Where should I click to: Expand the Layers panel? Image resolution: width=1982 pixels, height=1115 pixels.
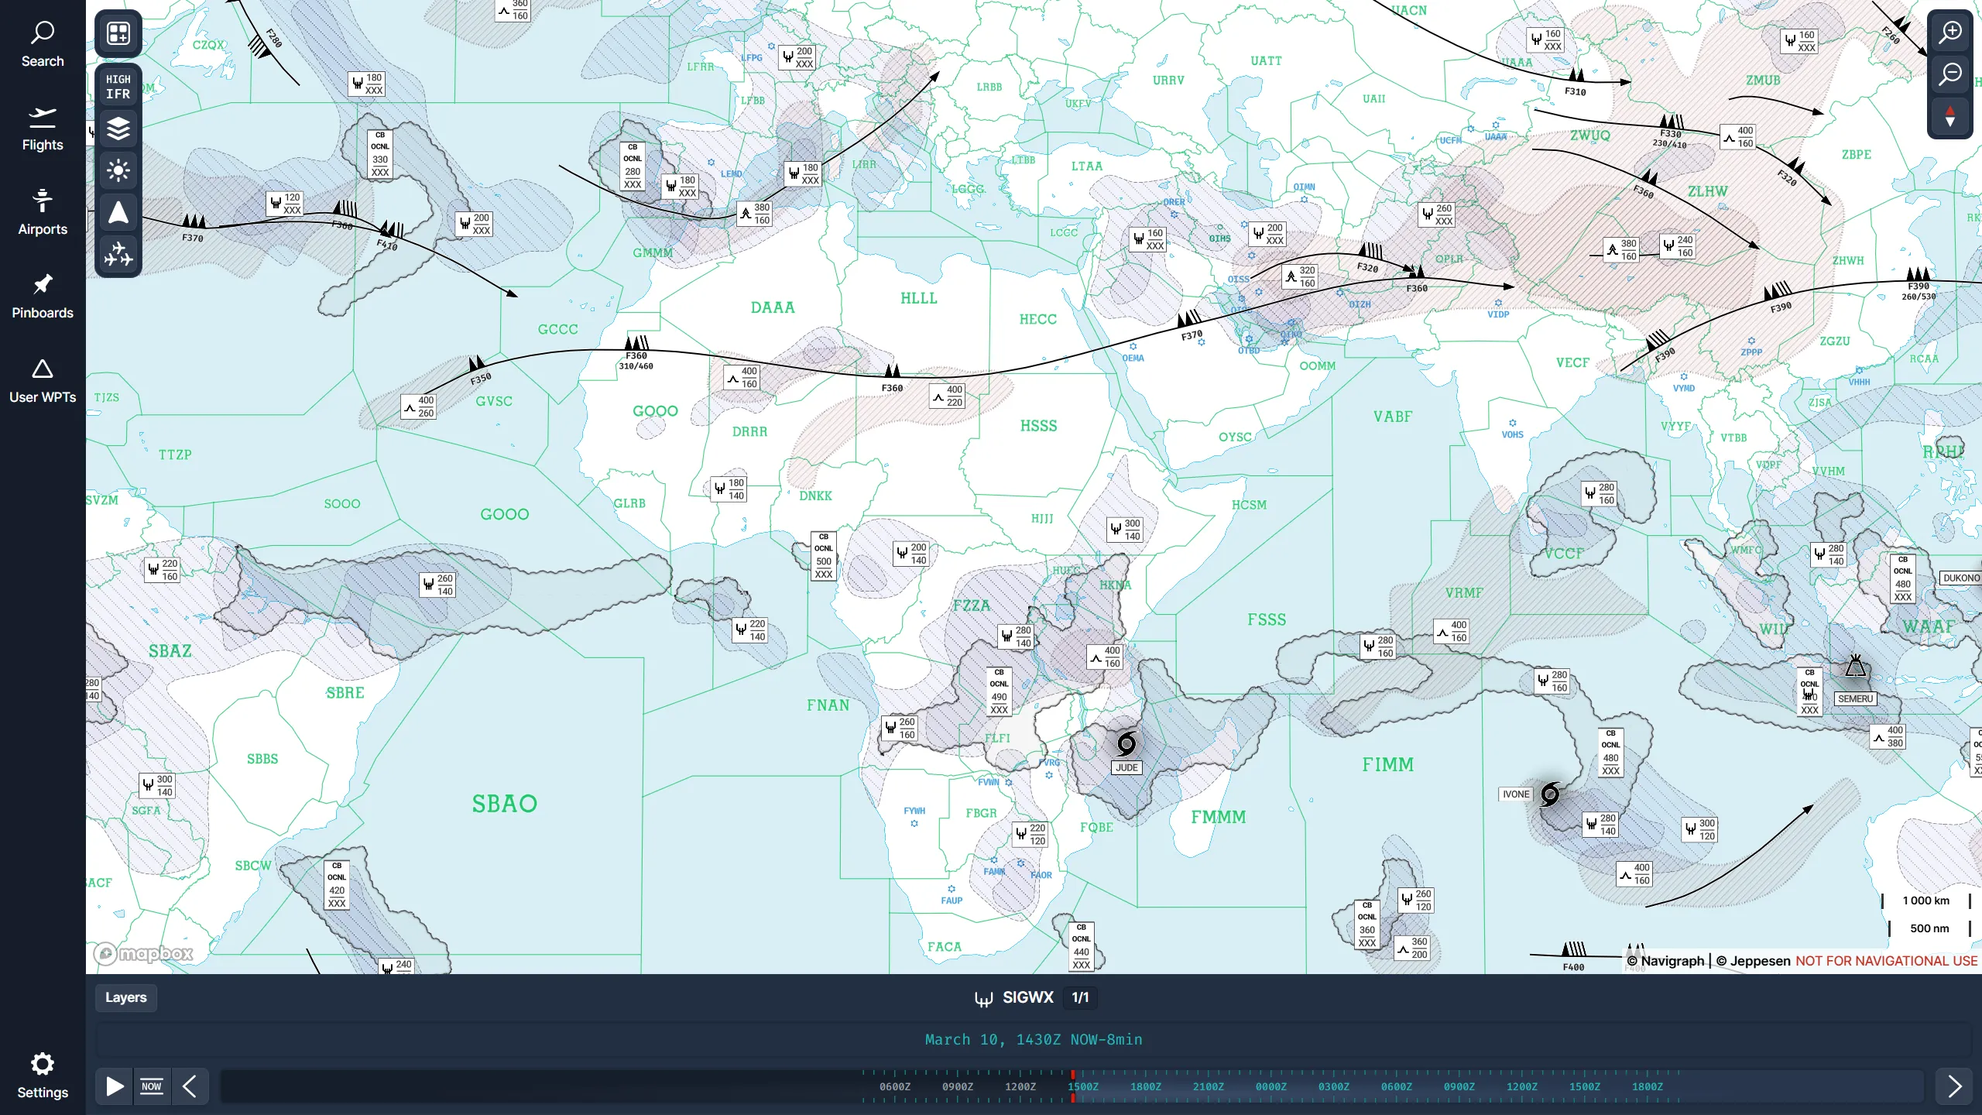[125, 997]
